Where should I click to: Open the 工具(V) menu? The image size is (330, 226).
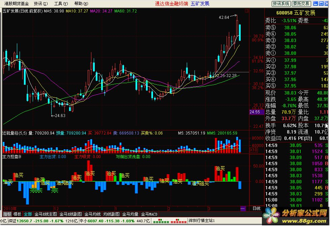pyautogui.click(x=61, y=4)
